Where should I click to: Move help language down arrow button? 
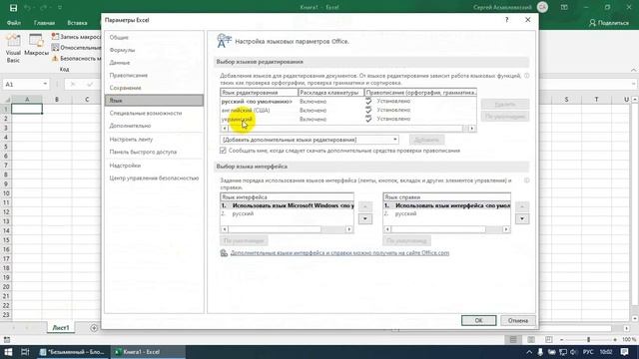(x=522, y=219)
